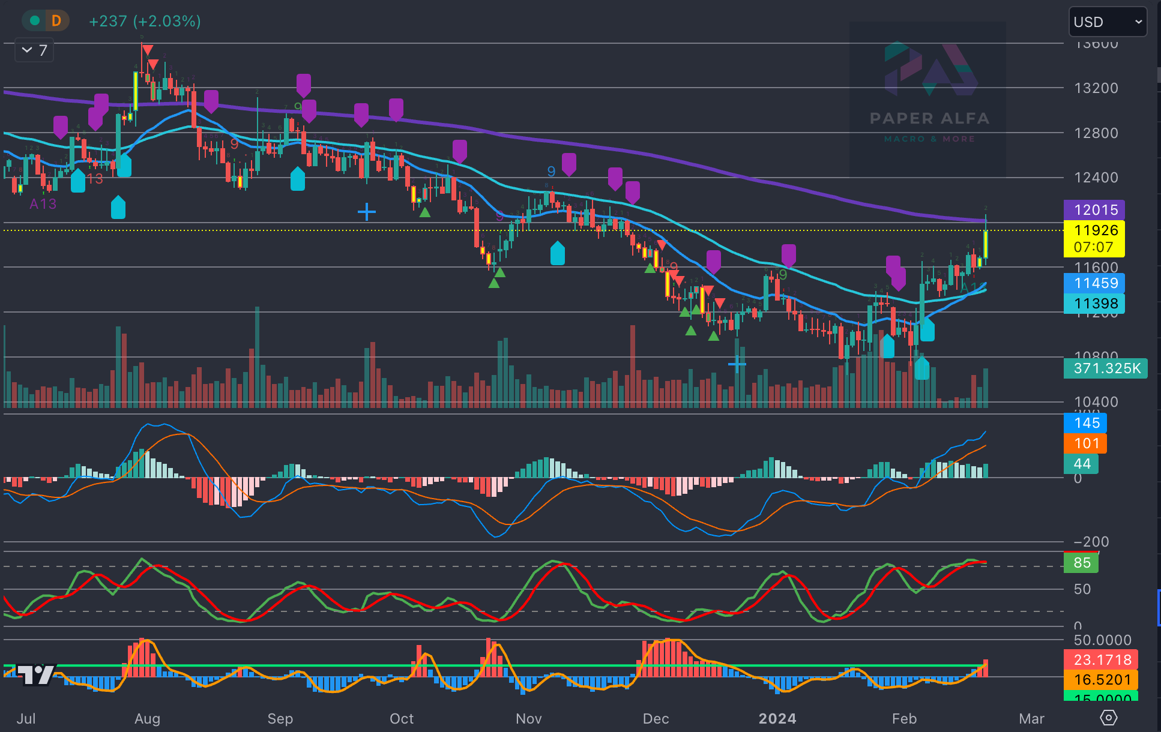This screenshot has width=1161, height=732.
Task: Click the 07:07 bar countdown timer
Action: tap(1094, 247)
